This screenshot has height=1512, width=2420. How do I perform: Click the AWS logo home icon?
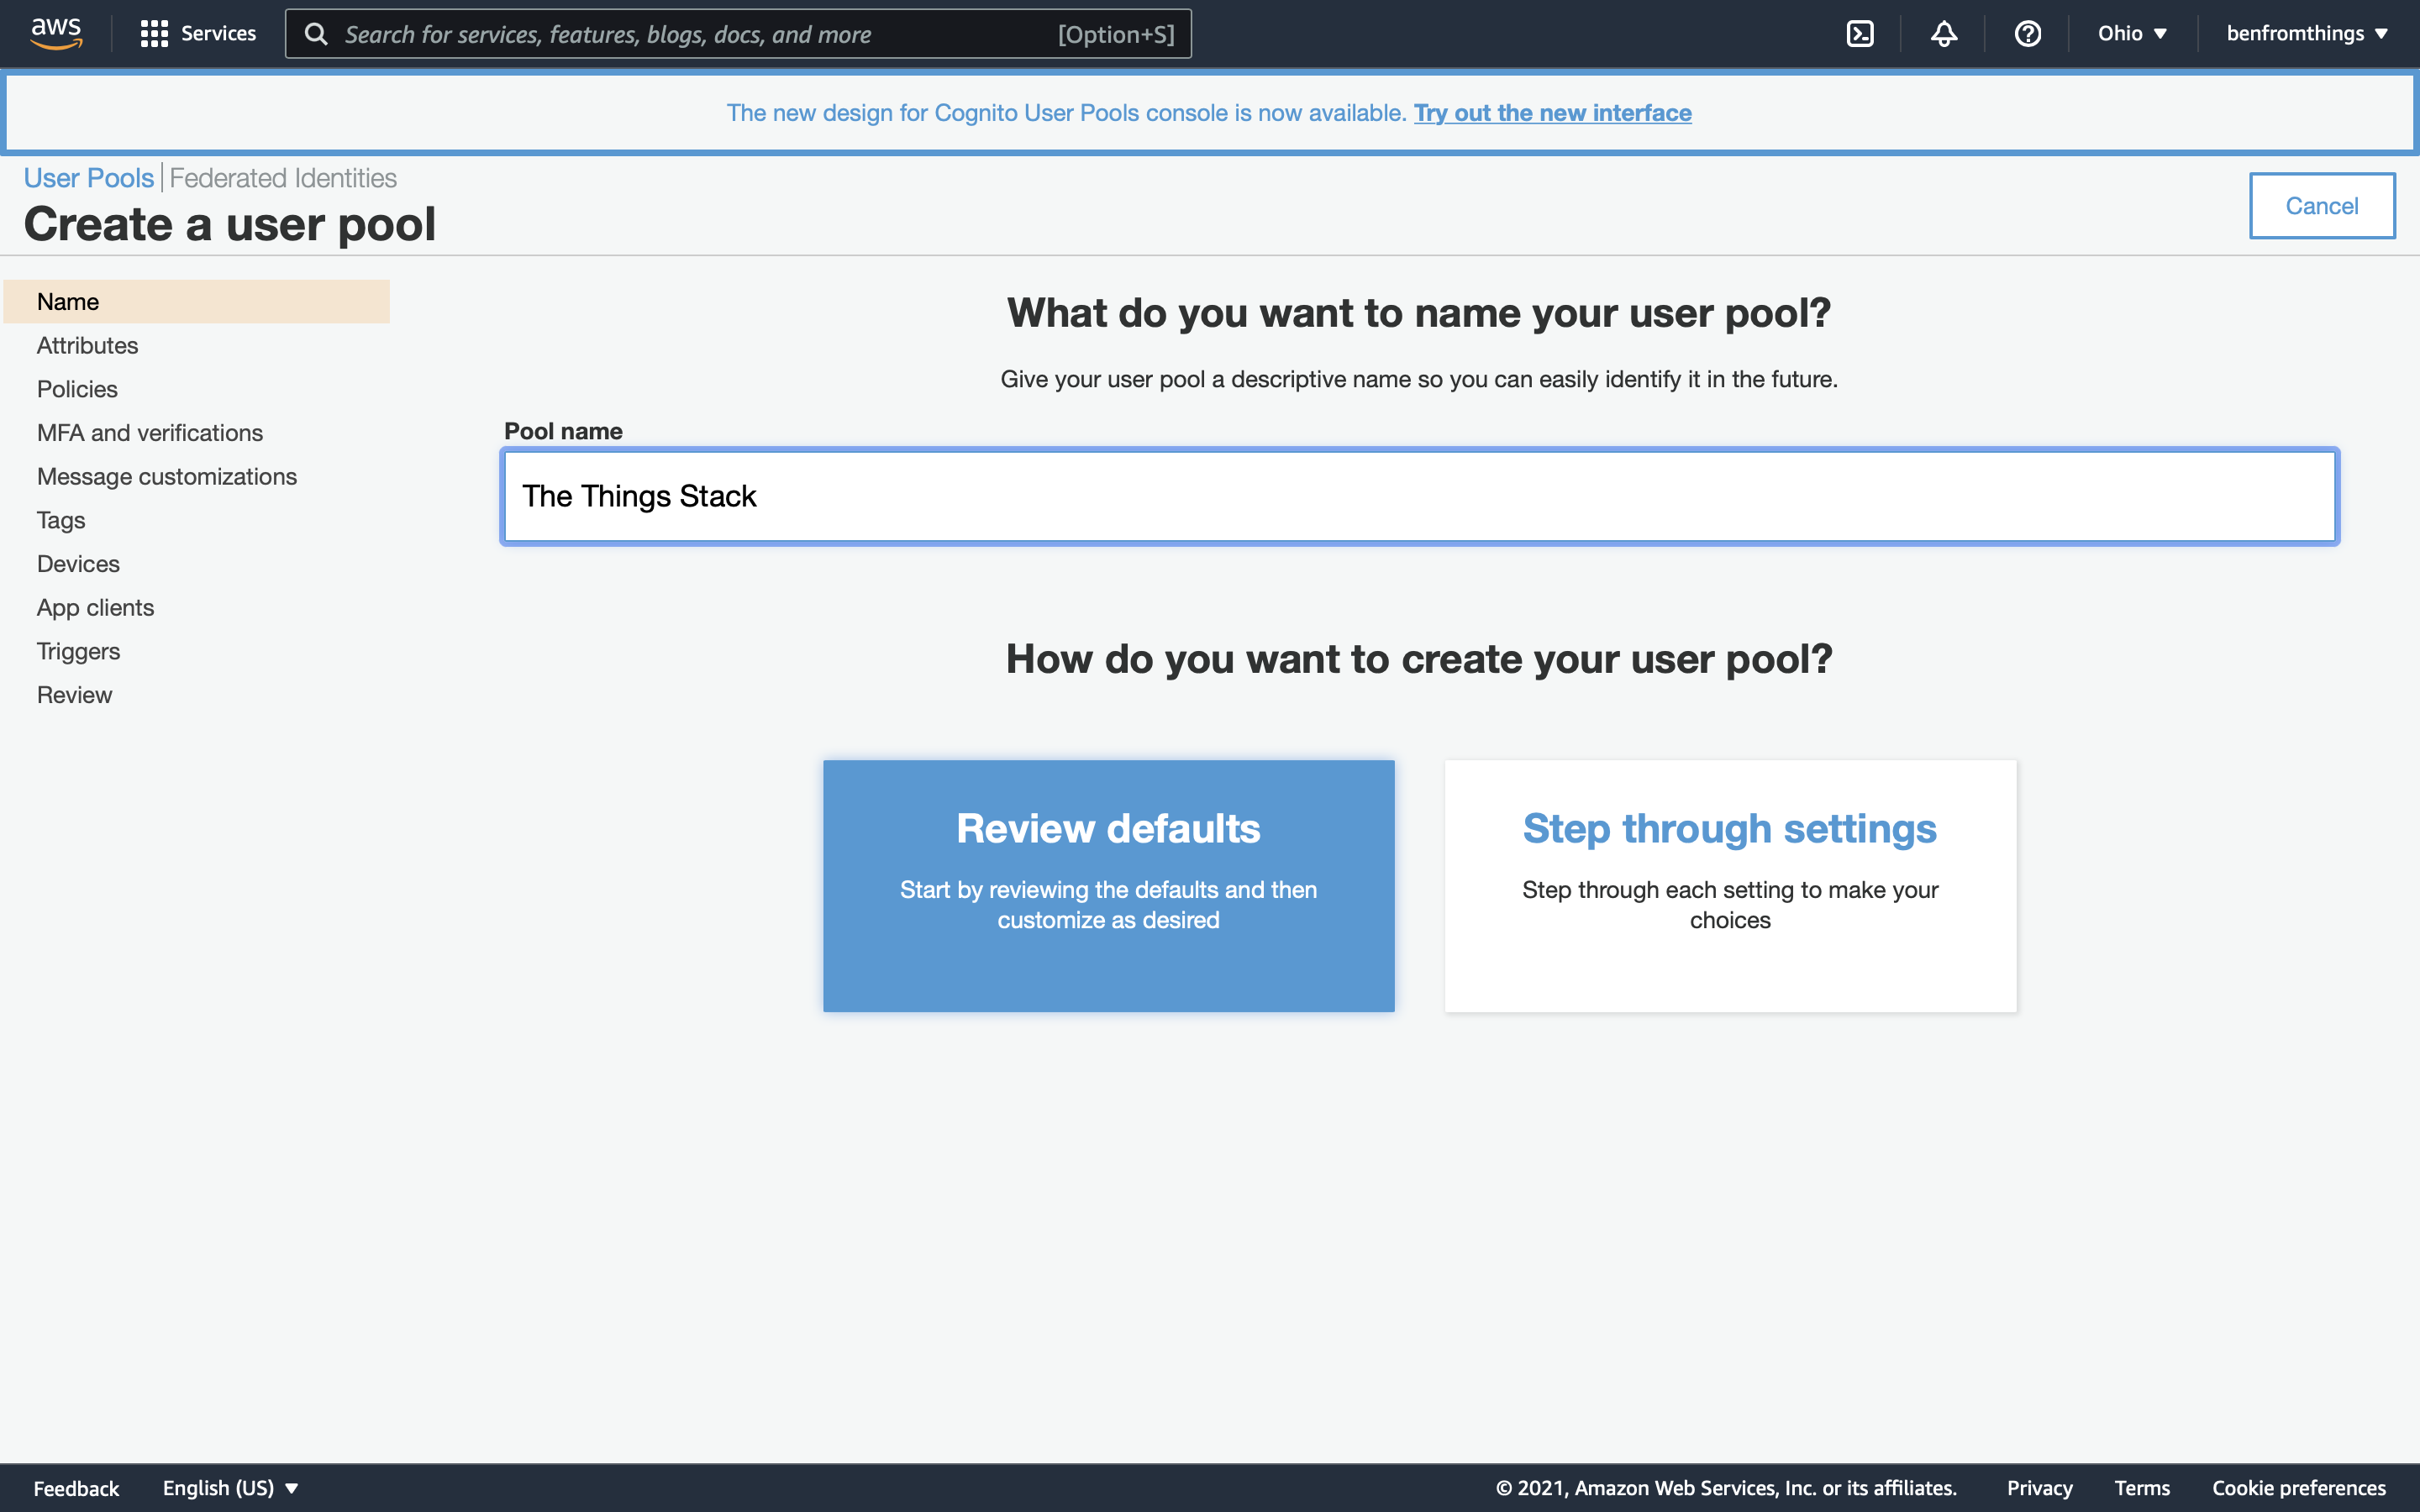click(56, 33)
